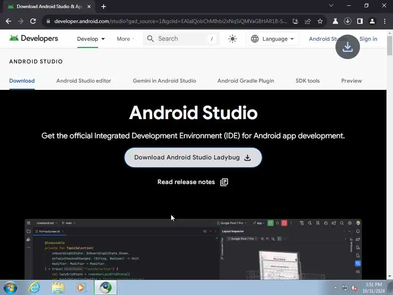Viewport: 393px width, 295px height.
Task: Open the Android Studio editor tab
Action: tap(84, 81)
